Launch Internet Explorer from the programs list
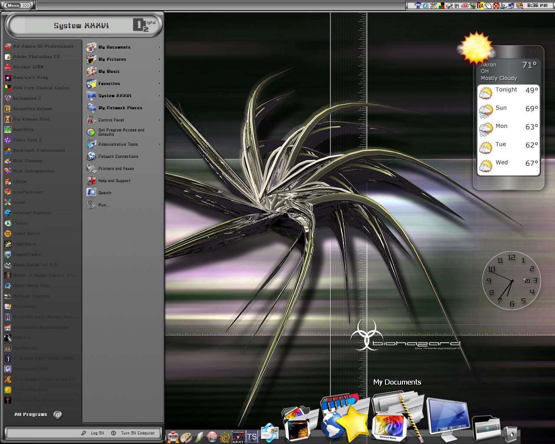Screen dimensions: 555x444 pos(33,213)
